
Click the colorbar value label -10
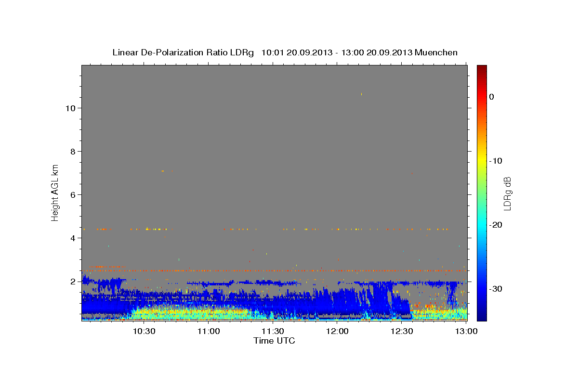[x=496, y=161]
